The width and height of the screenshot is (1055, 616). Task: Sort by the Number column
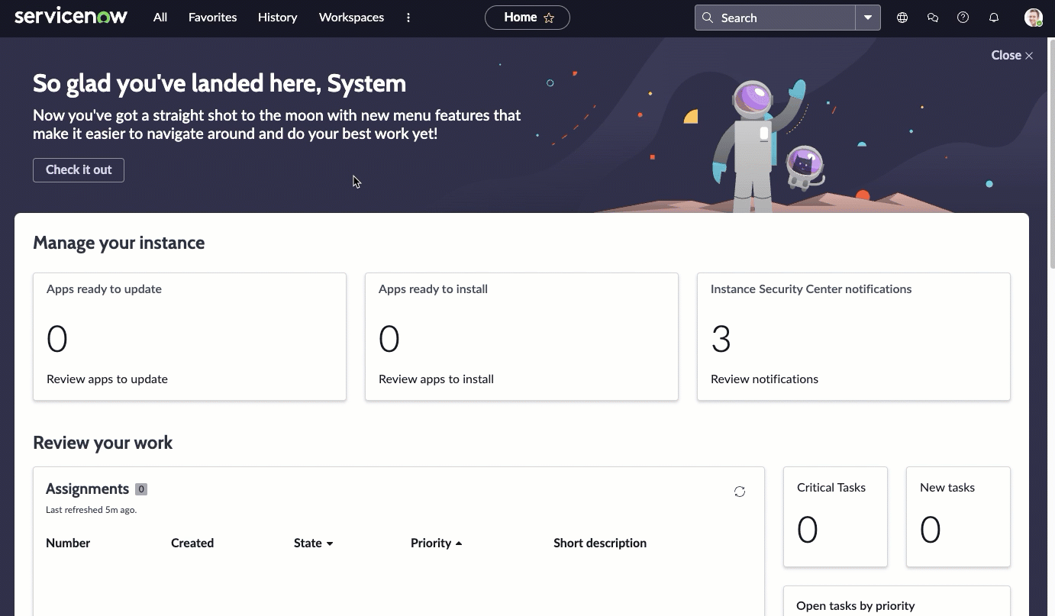tap(68, 543)
